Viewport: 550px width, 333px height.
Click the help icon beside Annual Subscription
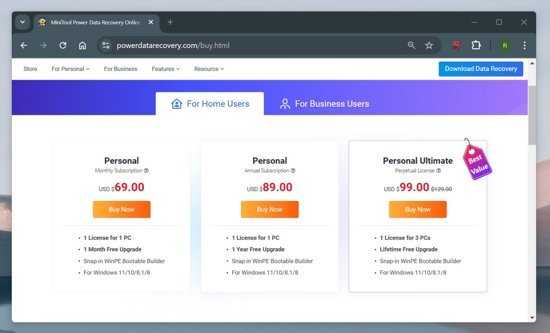pos(293,171)
